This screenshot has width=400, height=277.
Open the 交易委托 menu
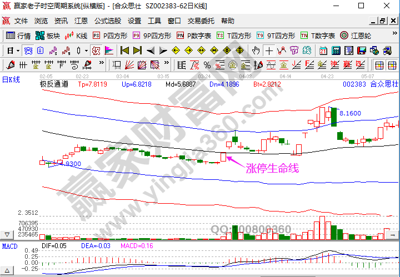201,21
